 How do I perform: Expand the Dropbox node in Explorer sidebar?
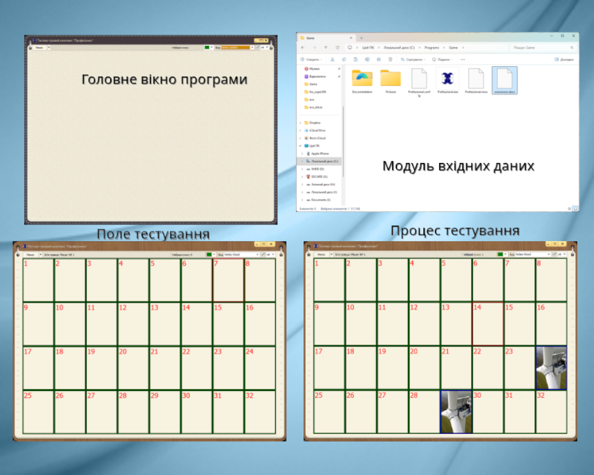coord(301,123)
